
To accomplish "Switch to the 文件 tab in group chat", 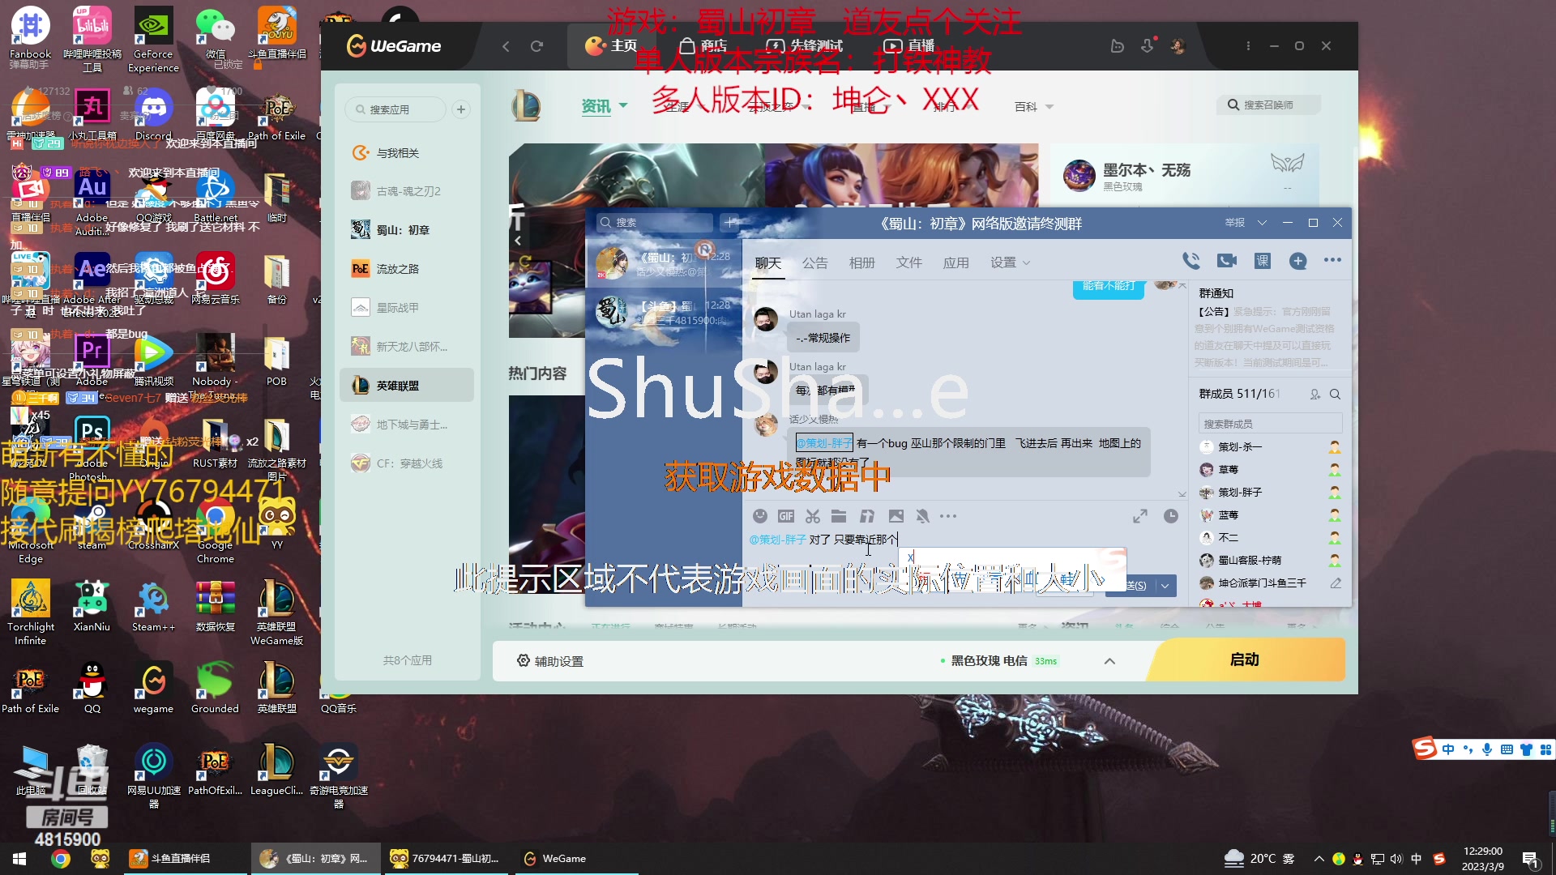I will [908, 263].
